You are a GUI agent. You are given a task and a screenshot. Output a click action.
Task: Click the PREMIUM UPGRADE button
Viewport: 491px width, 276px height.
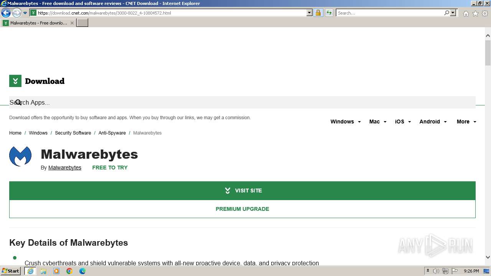tap(242, 209)
